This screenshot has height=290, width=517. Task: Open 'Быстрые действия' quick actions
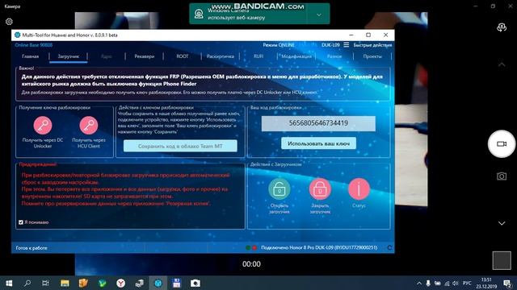pyautogui.click(x=372, y=45)
